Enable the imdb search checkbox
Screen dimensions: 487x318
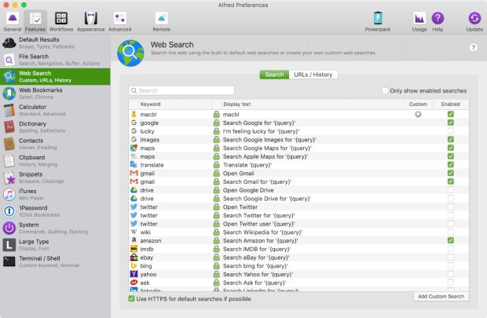tap(451, 249)
